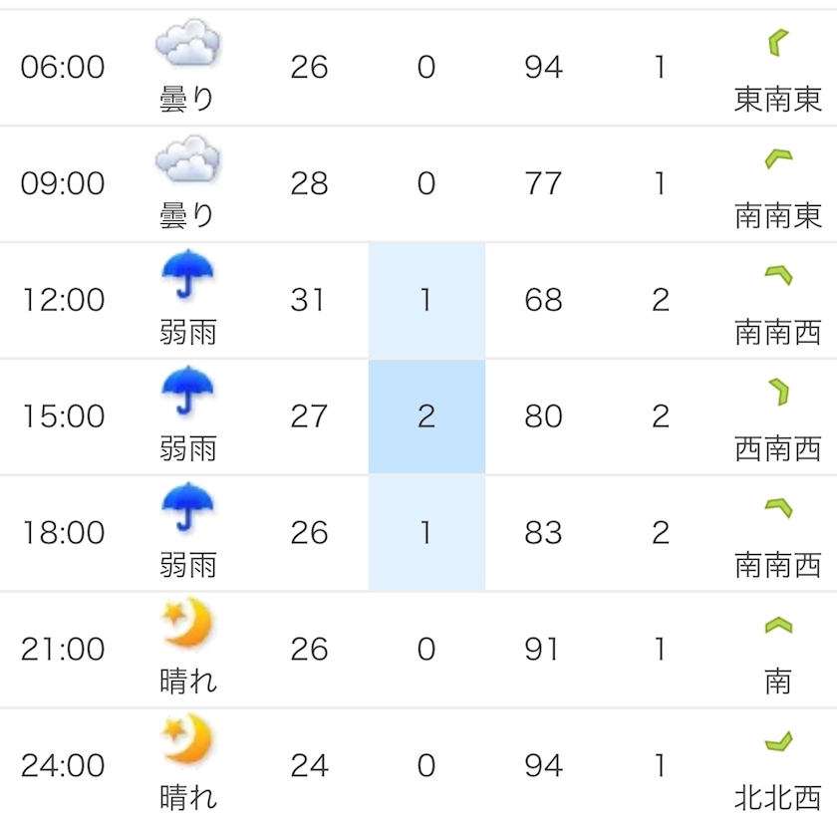Click the umbrella rain icon at 18:00
The height and width of the screenshot is (820, 837).
pyautogui.click(x=187, y=509)
